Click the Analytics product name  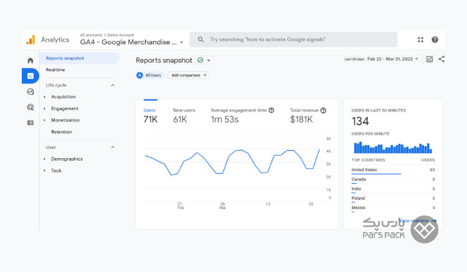pyautogui.click(x=55, y=40)
